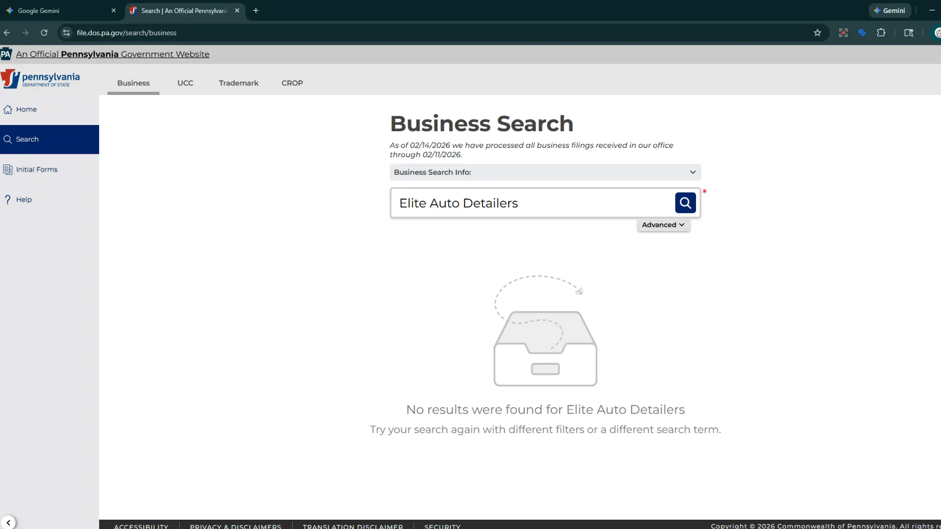Open Initial Forms from the sidebar

click(7, 169)
